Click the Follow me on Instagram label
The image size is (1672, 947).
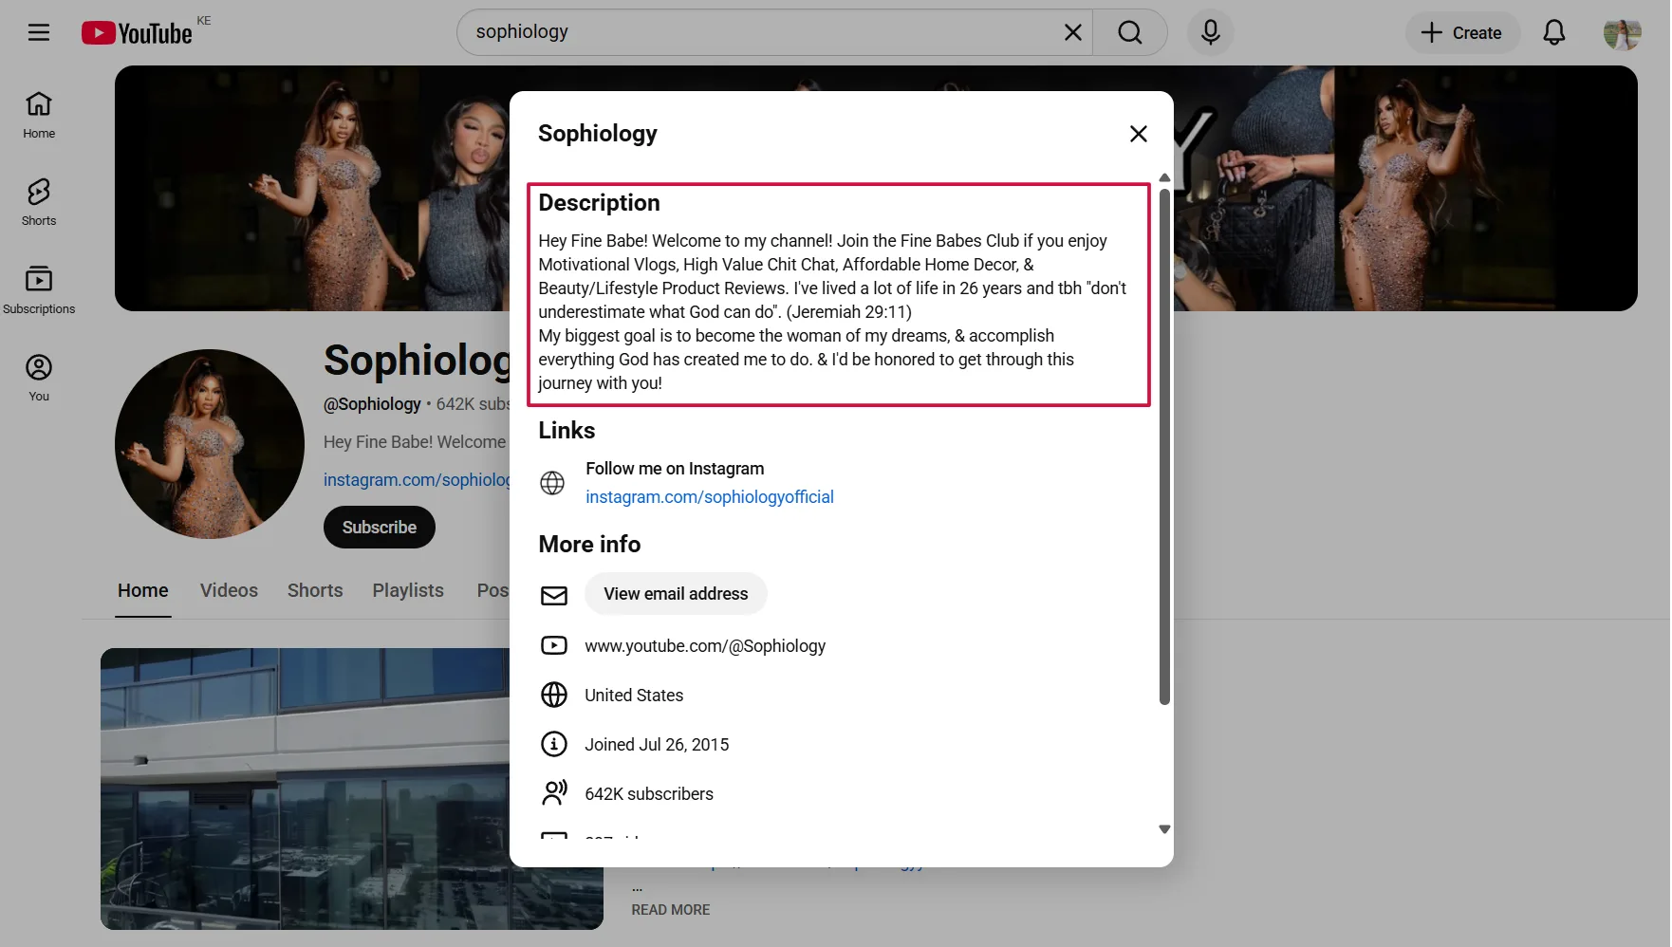pos(675,469)
